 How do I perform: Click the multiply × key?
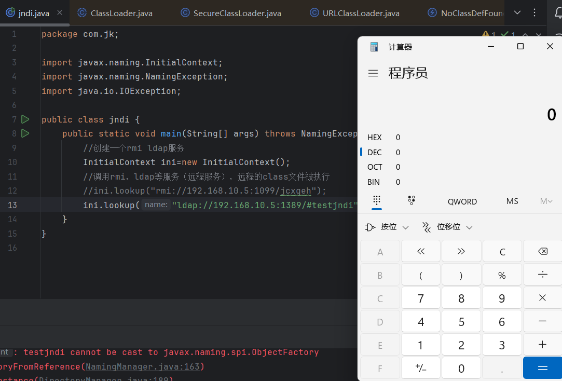(x=543, y=298)
